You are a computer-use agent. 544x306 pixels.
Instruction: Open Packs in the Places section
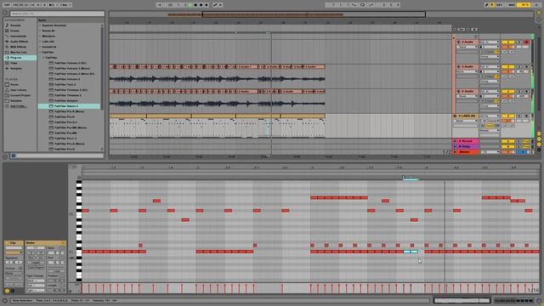pyautogui.click(x=14, y=85)
